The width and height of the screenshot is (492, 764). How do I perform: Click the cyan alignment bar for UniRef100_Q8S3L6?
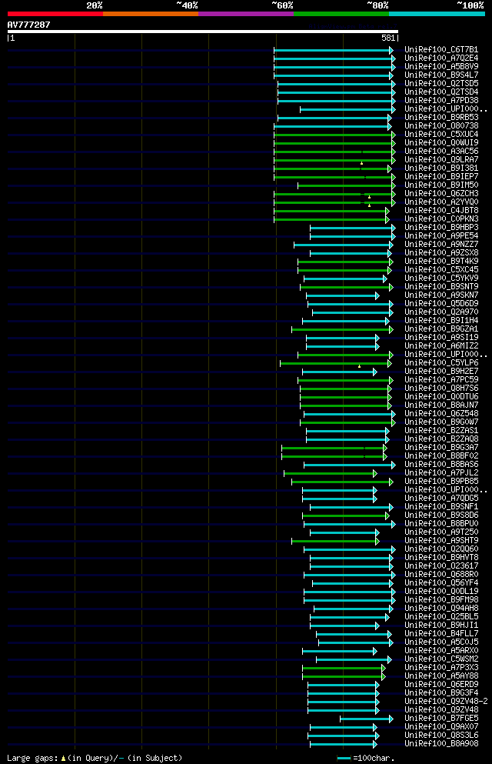[x=344, y=736]
